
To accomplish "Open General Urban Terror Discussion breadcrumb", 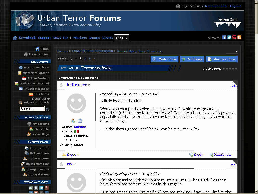I will (x=139, y=51).
